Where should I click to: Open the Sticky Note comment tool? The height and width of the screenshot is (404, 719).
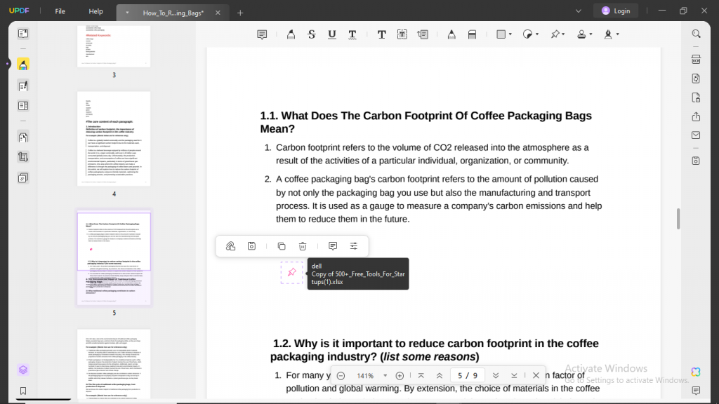[262, 34]
